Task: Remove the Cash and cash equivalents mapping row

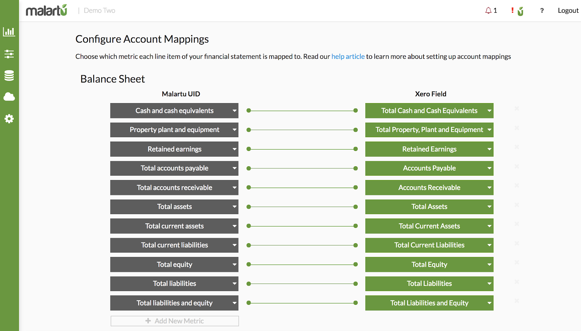Action: [517, 109]
